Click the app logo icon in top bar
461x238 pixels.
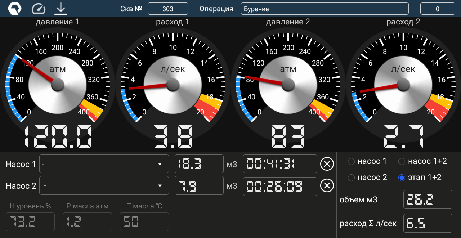[15, 8]
